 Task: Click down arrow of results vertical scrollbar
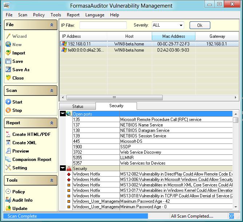click(x=236, y=207)
